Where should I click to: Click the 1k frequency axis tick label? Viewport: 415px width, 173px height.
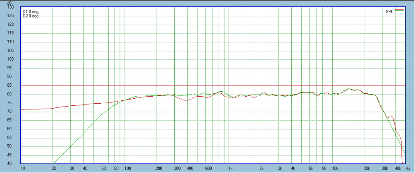pyautogui.click(x=230, y=169)
